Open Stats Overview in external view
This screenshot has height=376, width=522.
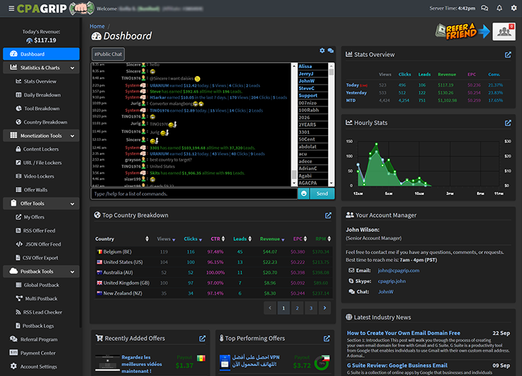click(x=508, y=54)
